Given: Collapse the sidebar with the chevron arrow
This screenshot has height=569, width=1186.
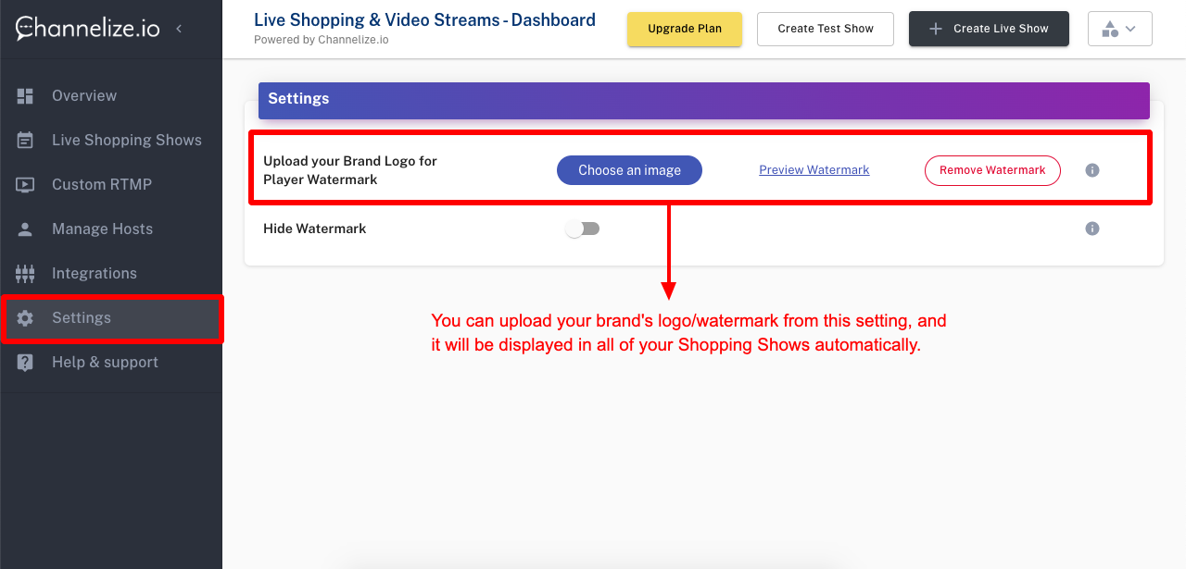Looking at the screenshot, I should point(179,29).
